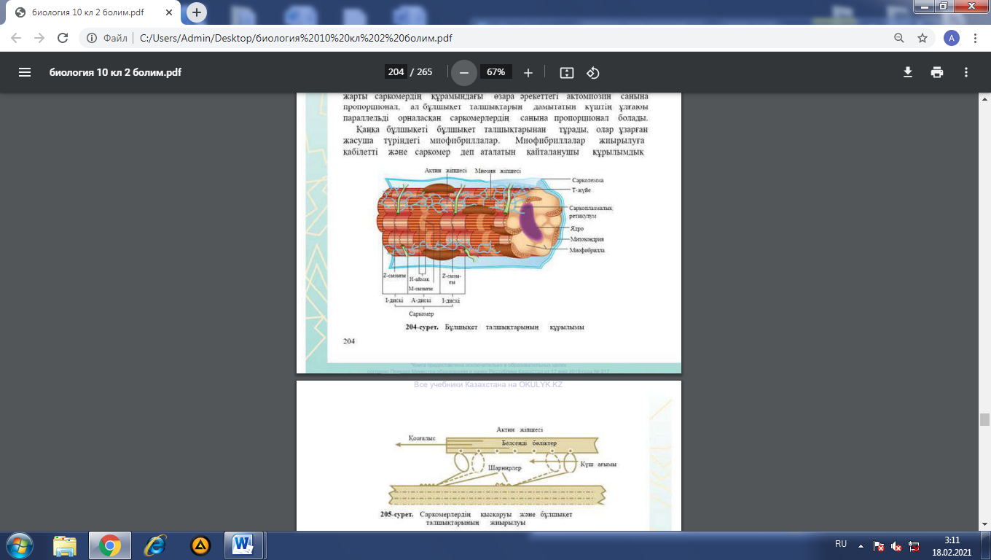This screenshot has width=991, height=560.
Task: Print the PDF document
Action: click(x=937, y=72)
